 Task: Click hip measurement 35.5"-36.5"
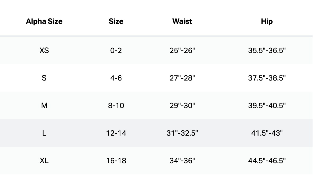(267, 50)
